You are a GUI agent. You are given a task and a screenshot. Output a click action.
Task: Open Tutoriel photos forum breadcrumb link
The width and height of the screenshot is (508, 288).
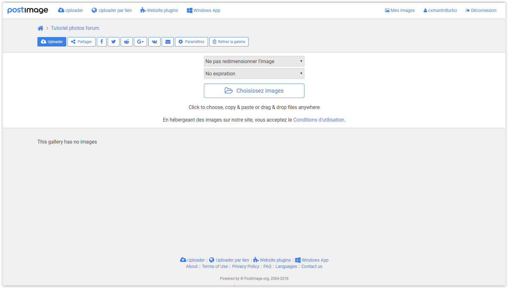point(75,28)
